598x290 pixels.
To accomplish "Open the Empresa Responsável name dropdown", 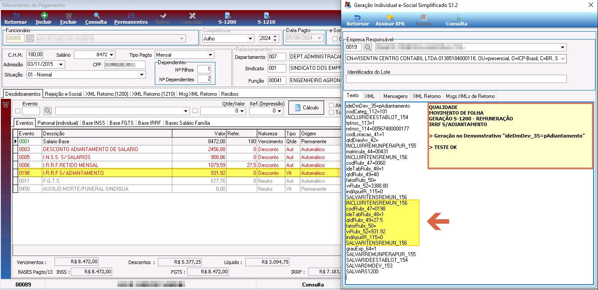I will click(562, 47).
